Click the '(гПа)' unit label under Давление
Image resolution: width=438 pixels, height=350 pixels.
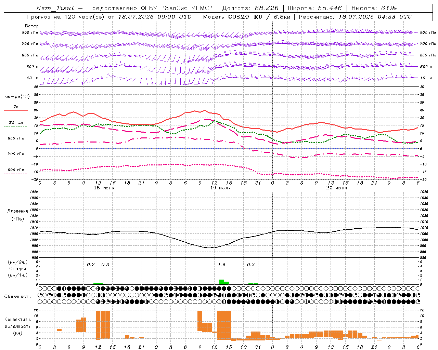coord(18,219)
